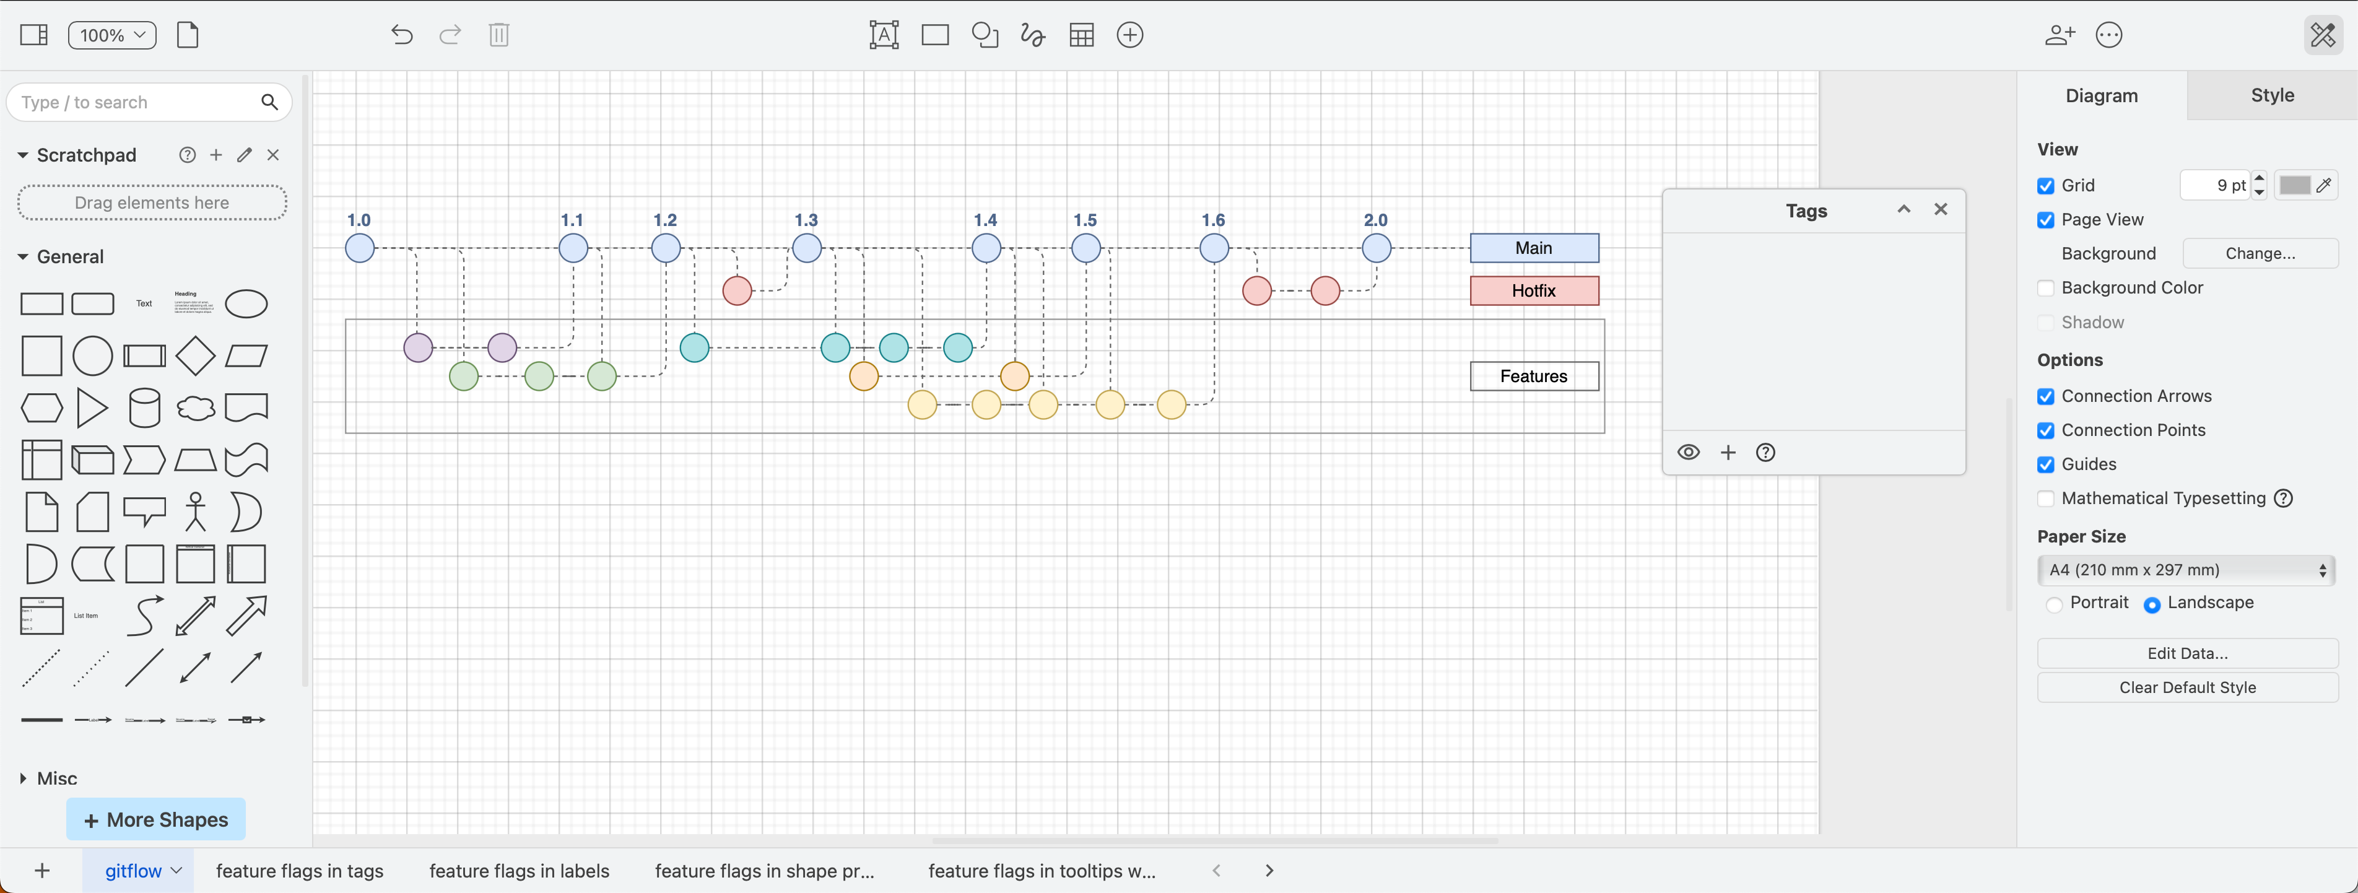Viewport: 2358px width, 893px height.
Task: Expand the Misc shapes section
Action: point(22,778)
